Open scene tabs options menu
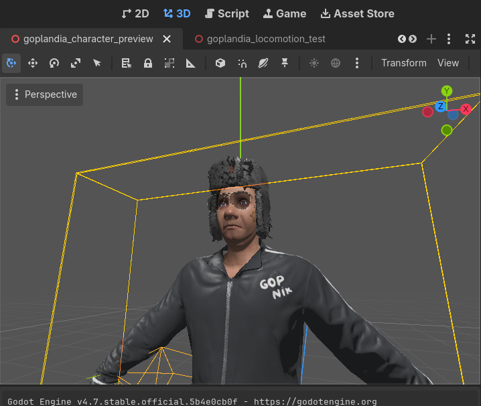Image resolution: width=481 pixels, height=406 pixels. (x=449, y=39)
